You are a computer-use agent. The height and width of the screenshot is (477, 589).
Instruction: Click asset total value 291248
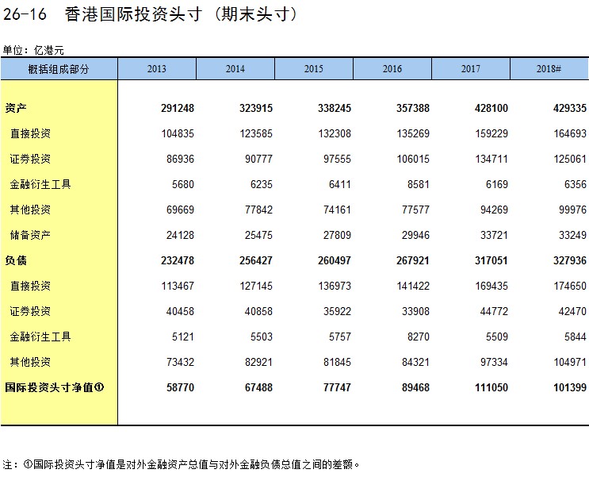(x=178, y=109)
